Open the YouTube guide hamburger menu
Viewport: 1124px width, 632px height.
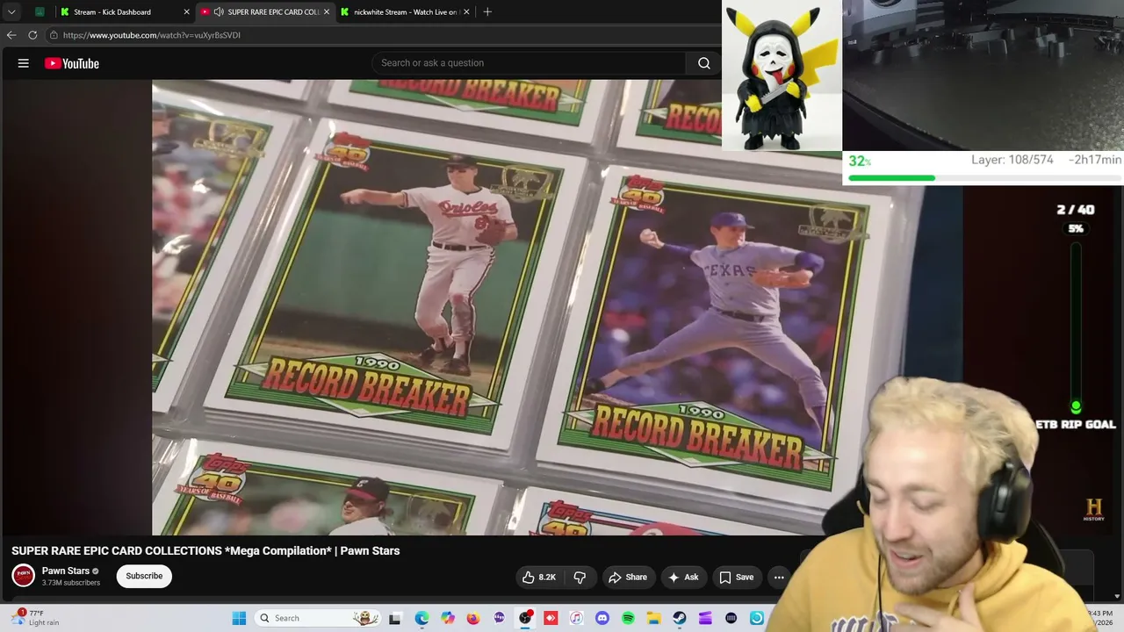coord(24,63)
